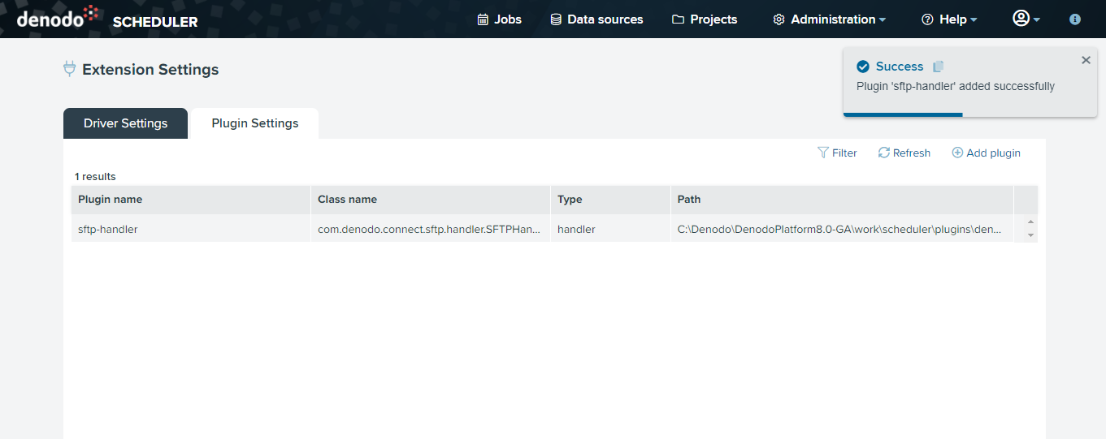The height and width of the screenshot is (439, 1106).
Task: Close the Success notification
Action: coord(1086,60)
